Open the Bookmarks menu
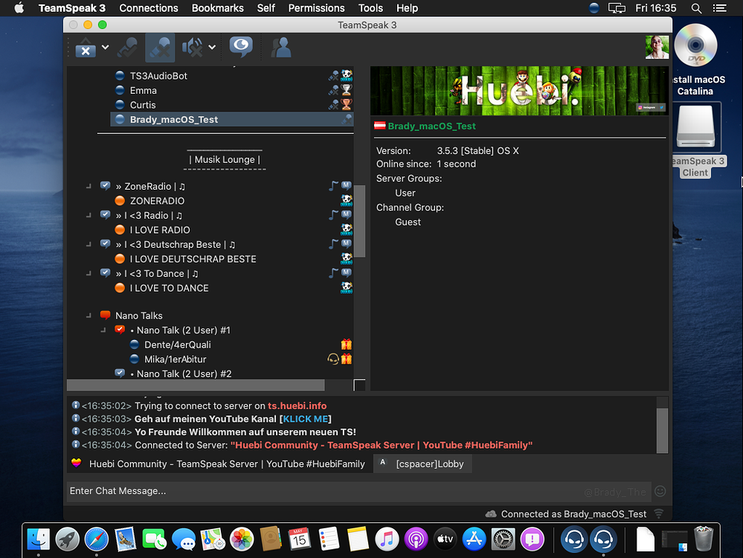 [217, 8]
